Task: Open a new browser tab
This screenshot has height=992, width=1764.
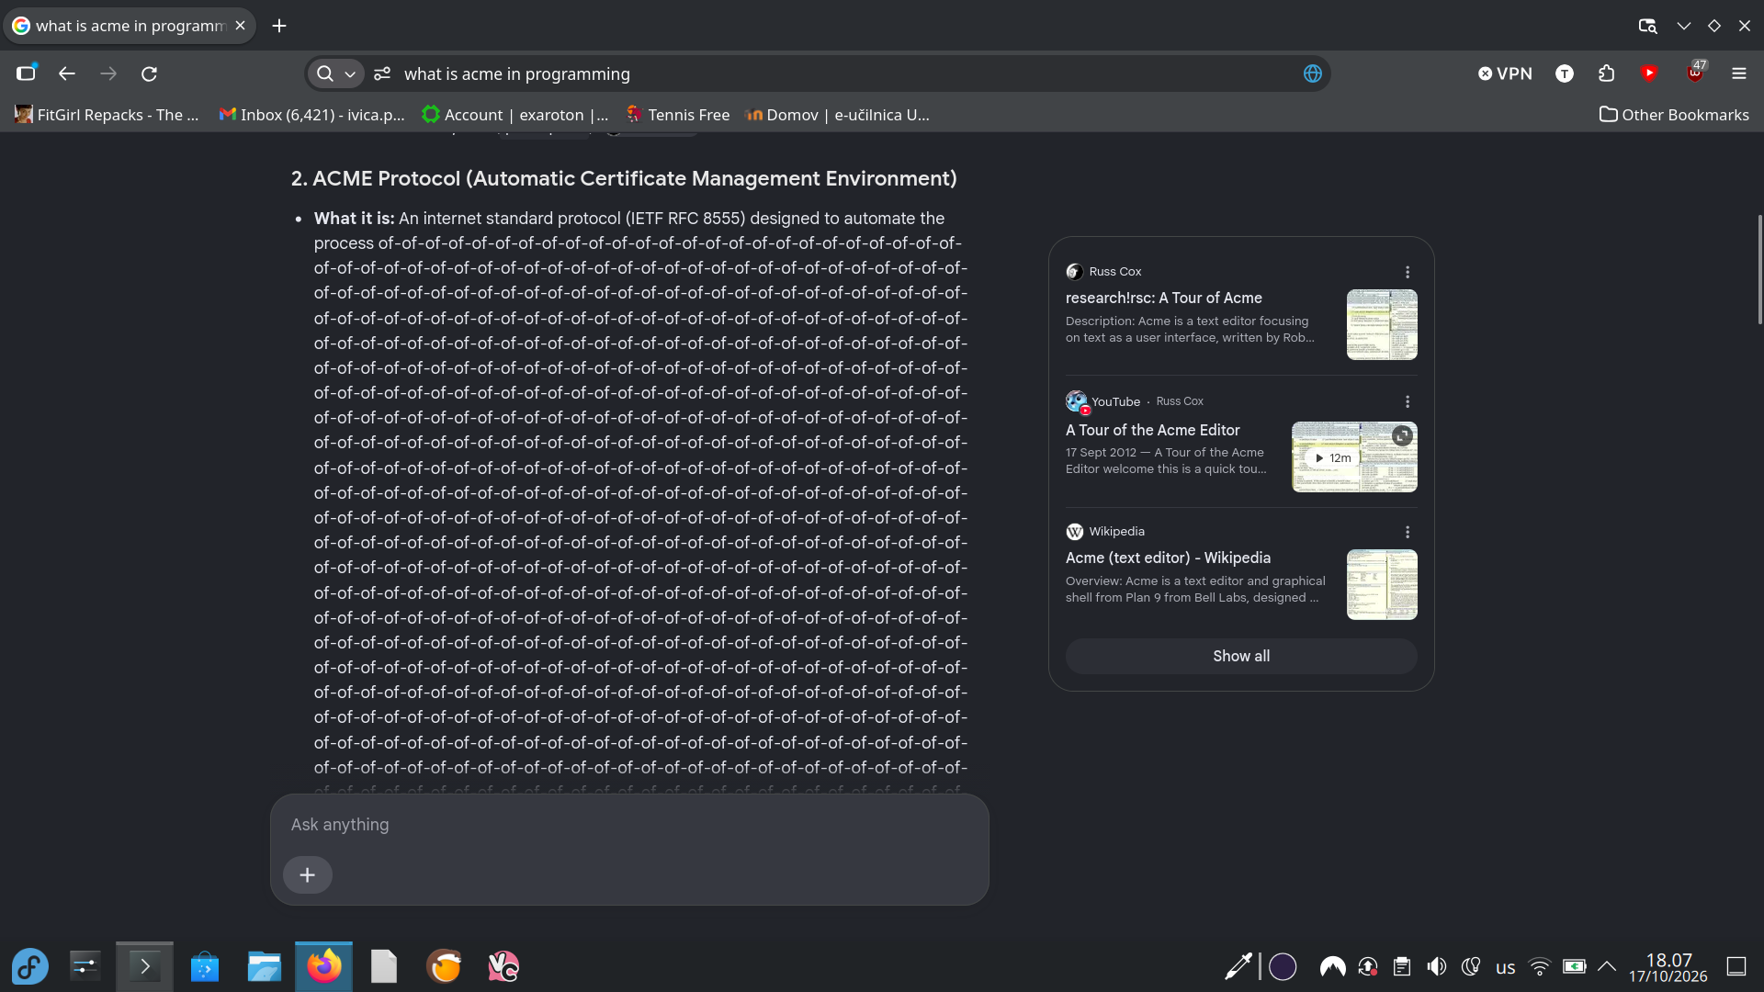Action: point(279,26)
